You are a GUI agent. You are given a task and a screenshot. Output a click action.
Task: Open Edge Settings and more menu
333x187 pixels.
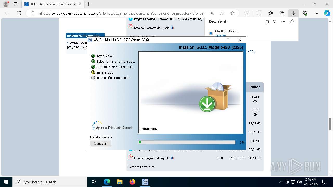pyautogui.click(x=316, y=13)
